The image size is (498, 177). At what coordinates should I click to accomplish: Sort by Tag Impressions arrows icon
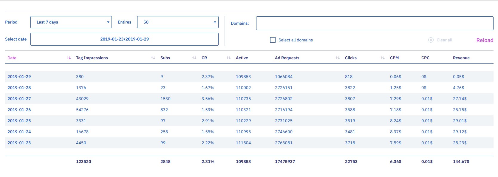click(x=153, y=58)
